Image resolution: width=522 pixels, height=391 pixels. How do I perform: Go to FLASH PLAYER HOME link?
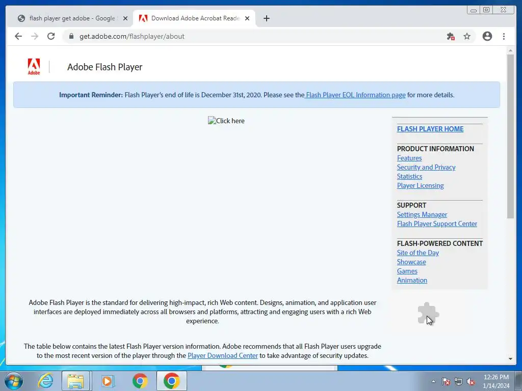[430, 129]
